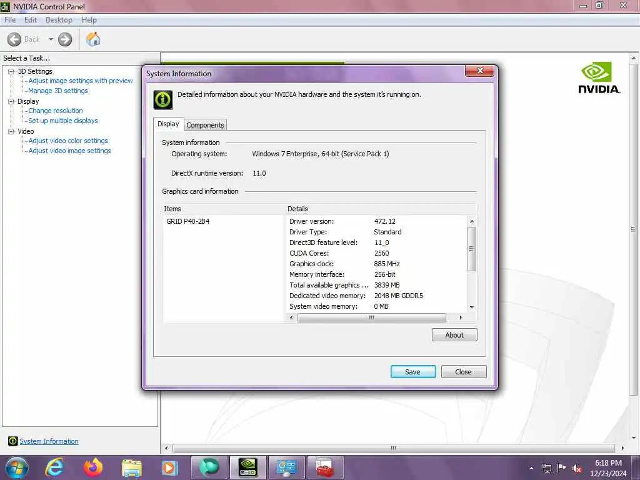
Task: Click the Save button
Action: click(412, 372)
